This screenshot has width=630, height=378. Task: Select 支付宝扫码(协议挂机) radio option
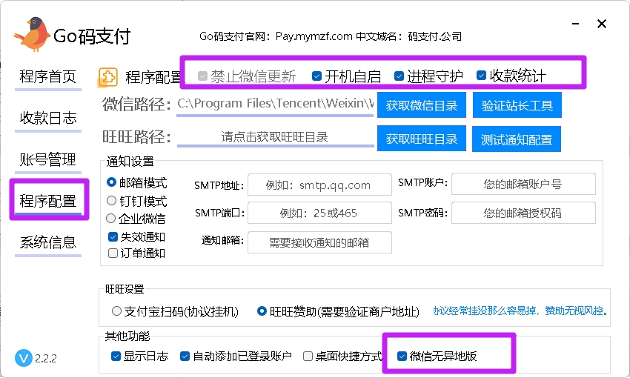pyautogui.click(x=116, y=311)
